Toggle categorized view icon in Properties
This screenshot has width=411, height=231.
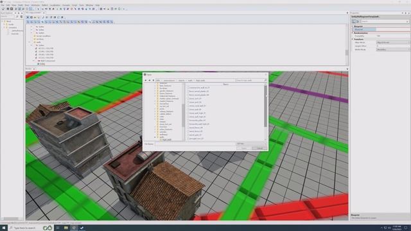point(354,21)
